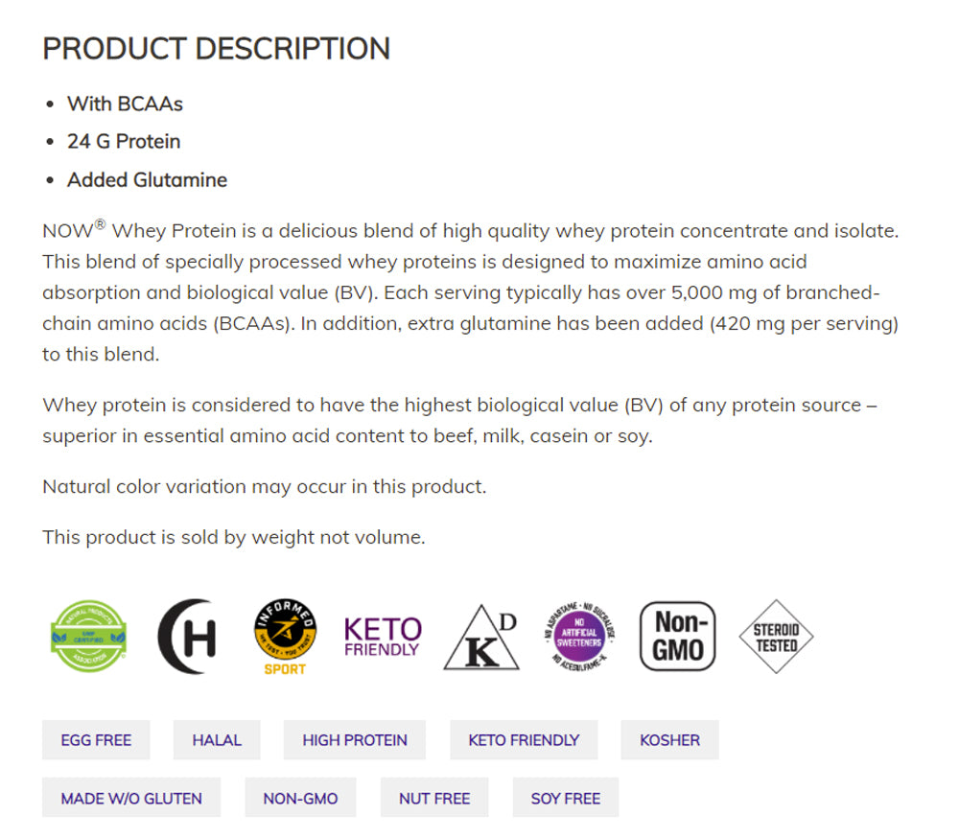959x838 pixels.
Task: Select the EGG FREE tag
Action: point(96,740)
